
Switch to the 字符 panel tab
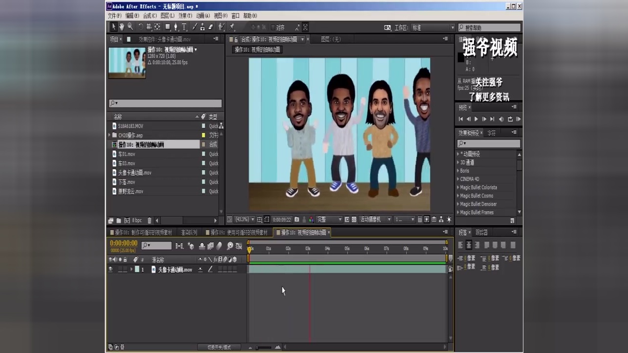point(492,133)
